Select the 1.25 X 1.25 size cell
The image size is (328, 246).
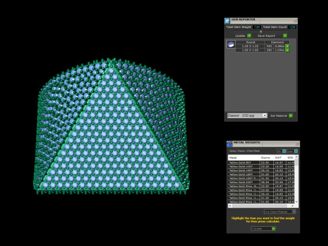[x=250, y=46]
